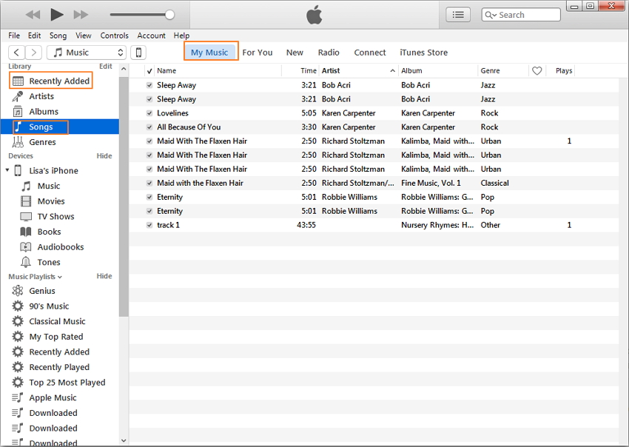
Task: Open Audiobooks under Lisa's iPhone
Action: point(60,247)
